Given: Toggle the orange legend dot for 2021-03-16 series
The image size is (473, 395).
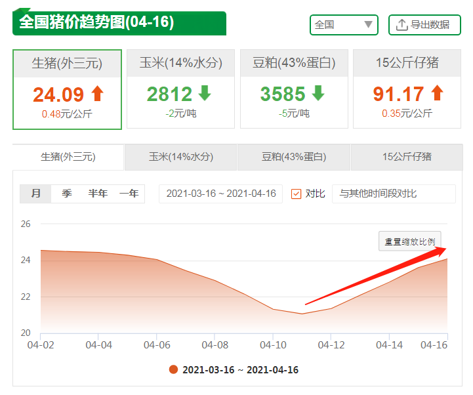Looking at the screenshot, I should (173, 370).
